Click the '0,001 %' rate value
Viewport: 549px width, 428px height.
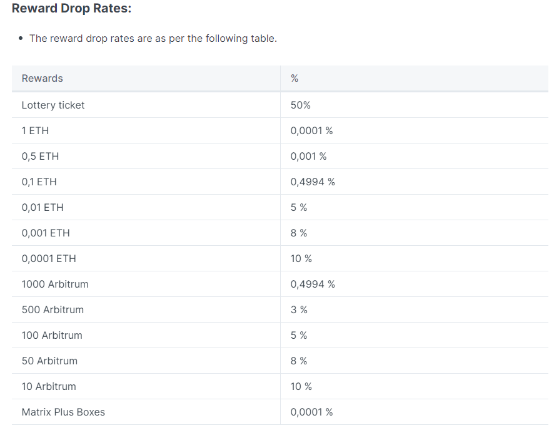click(308, 156)
